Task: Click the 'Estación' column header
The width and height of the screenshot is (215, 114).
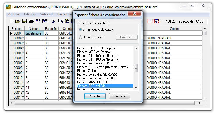Action: (51, 29)
